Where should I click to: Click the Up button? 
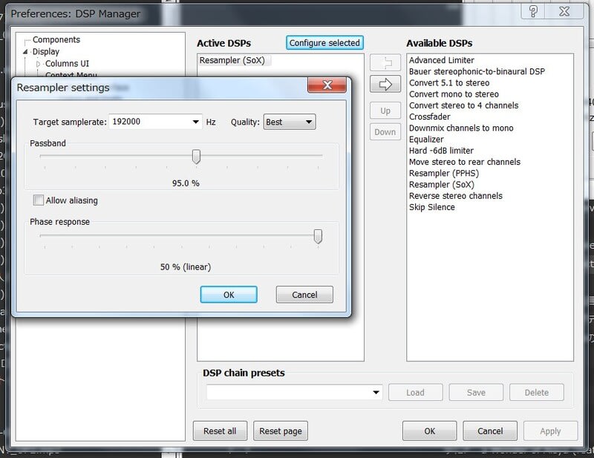(x=385, y=111)
